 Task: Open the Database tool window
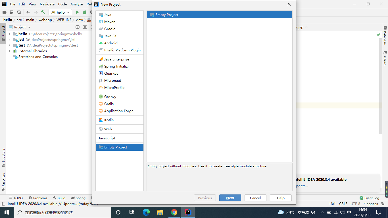coord(385,35)
